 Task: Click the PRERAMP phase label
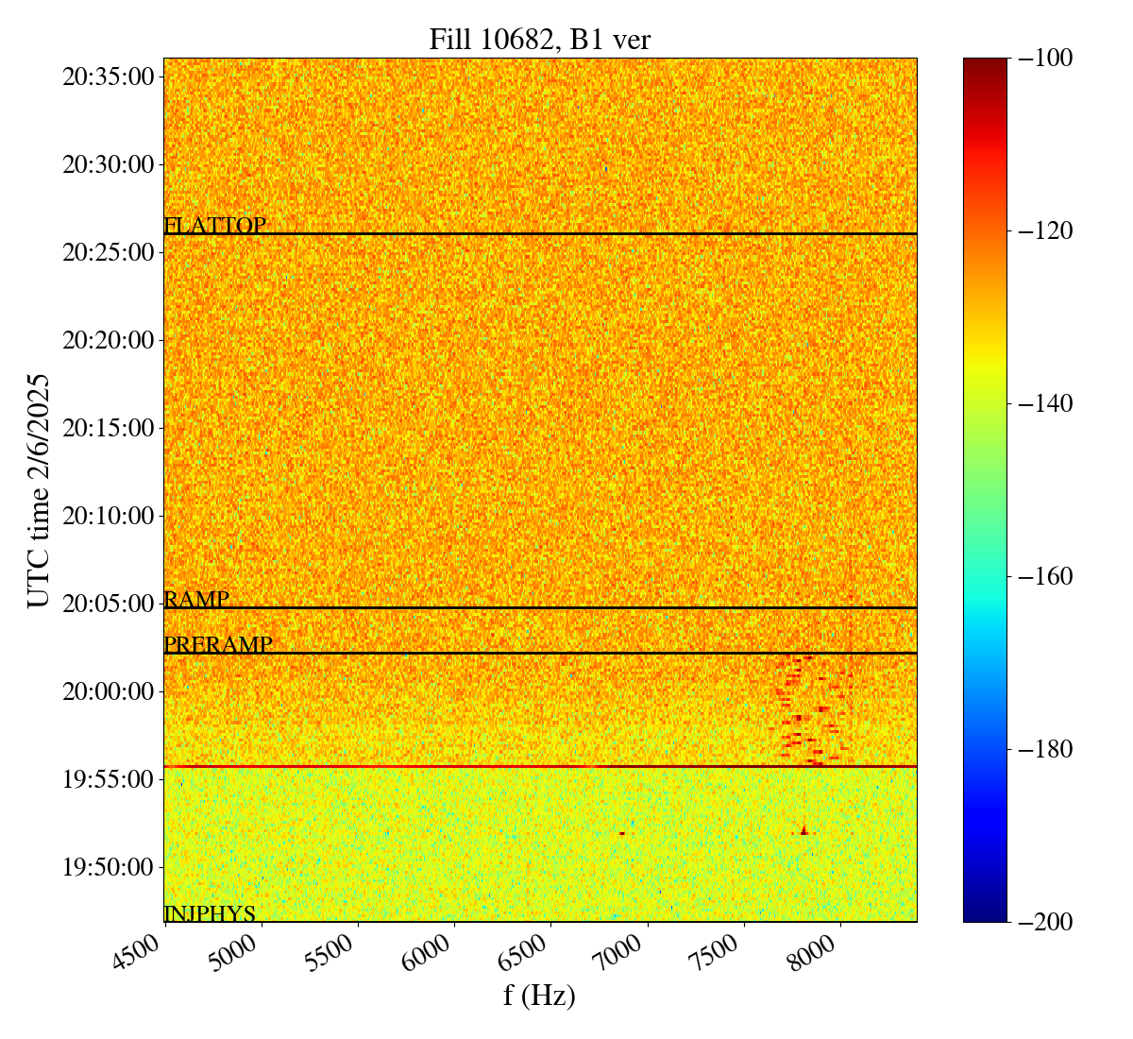click(x=217, y=645)
